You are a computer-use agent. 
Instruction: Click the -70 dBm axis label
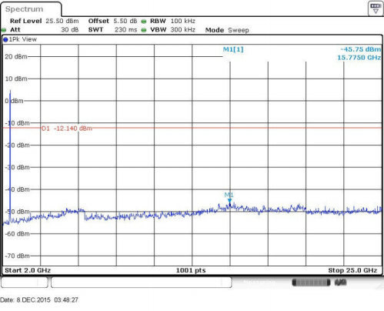pyautogui.click(x=17, y=256)
